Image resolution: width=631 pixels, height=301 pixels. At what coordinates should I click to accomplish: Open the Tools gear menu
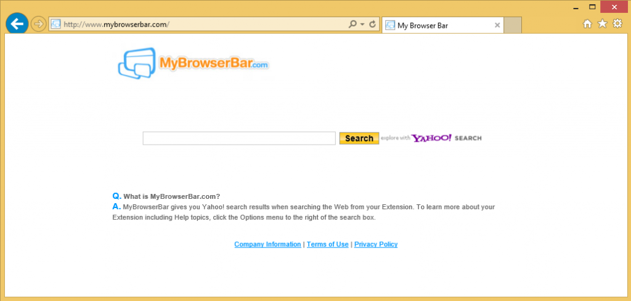[x=617, y=24]
